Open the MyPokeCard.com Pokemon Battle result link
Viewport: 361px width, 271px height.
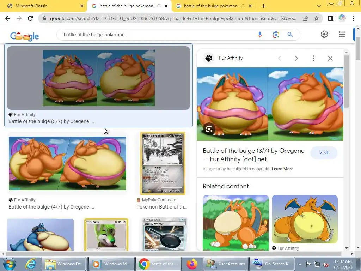coord(161,207)
